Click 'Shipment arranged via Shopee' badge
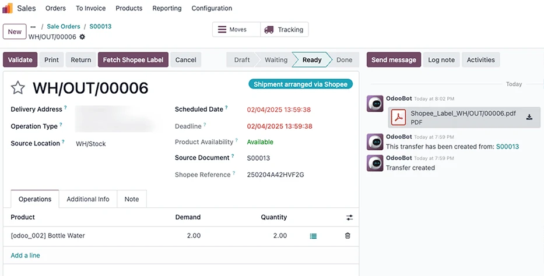The width and height of the screenshot is (544, 276). click(x=300, y=84)
